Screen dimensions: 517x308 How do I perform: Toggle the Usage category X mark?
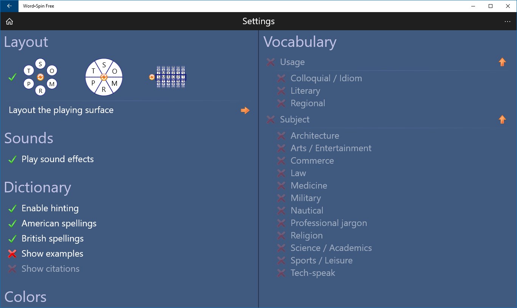click(x=271, y=62)
